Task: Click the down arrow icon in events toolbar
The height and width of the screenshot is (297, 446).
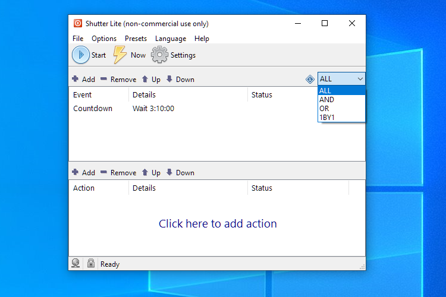Action: coord(169,79)
